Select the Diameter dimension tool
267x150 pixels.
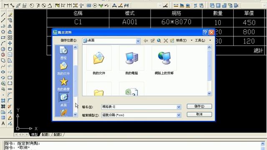44,5
